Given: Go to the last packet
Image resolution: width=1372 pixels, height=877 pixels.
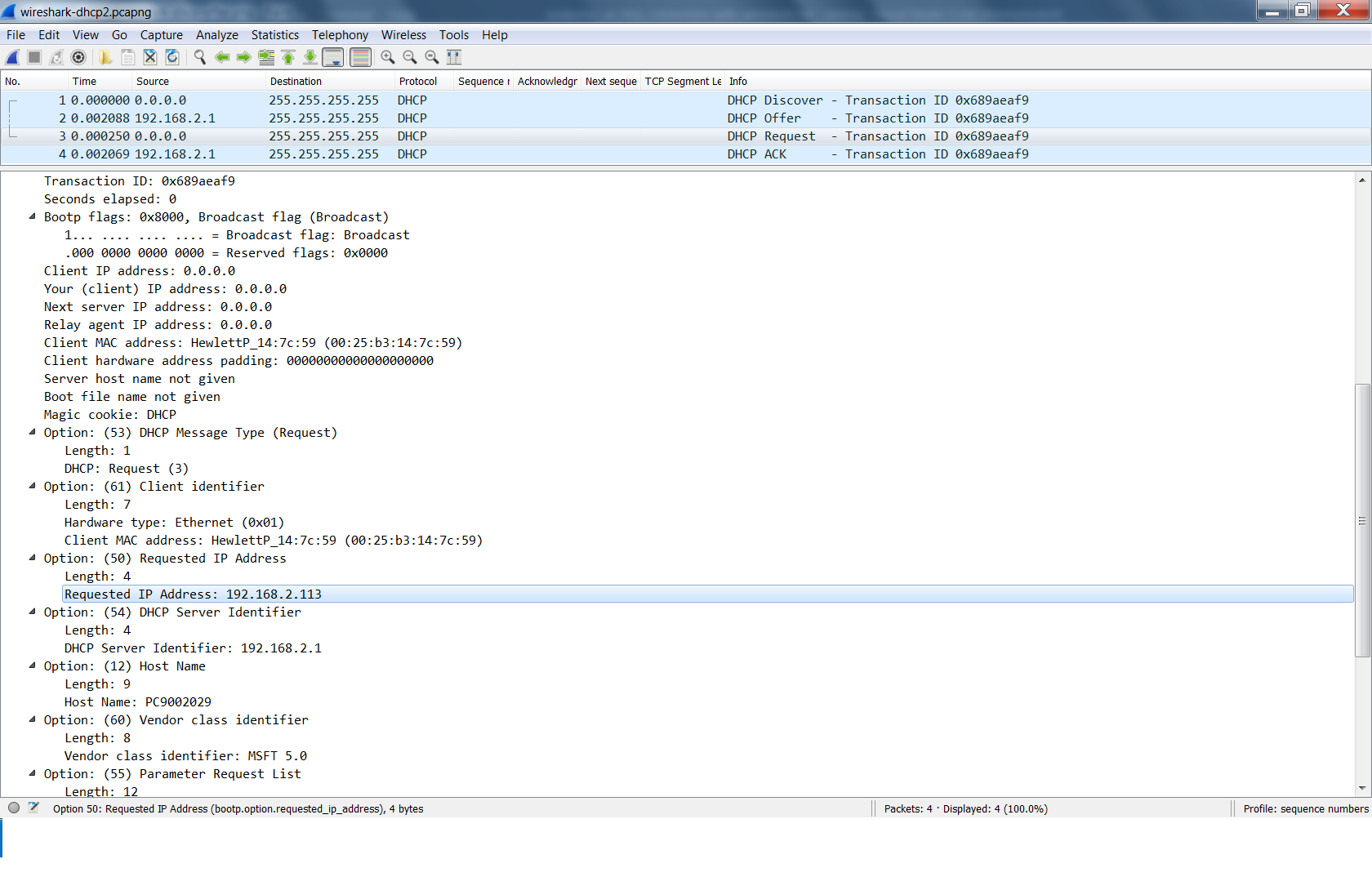Looking at the screenshot, I should (310, 57).
